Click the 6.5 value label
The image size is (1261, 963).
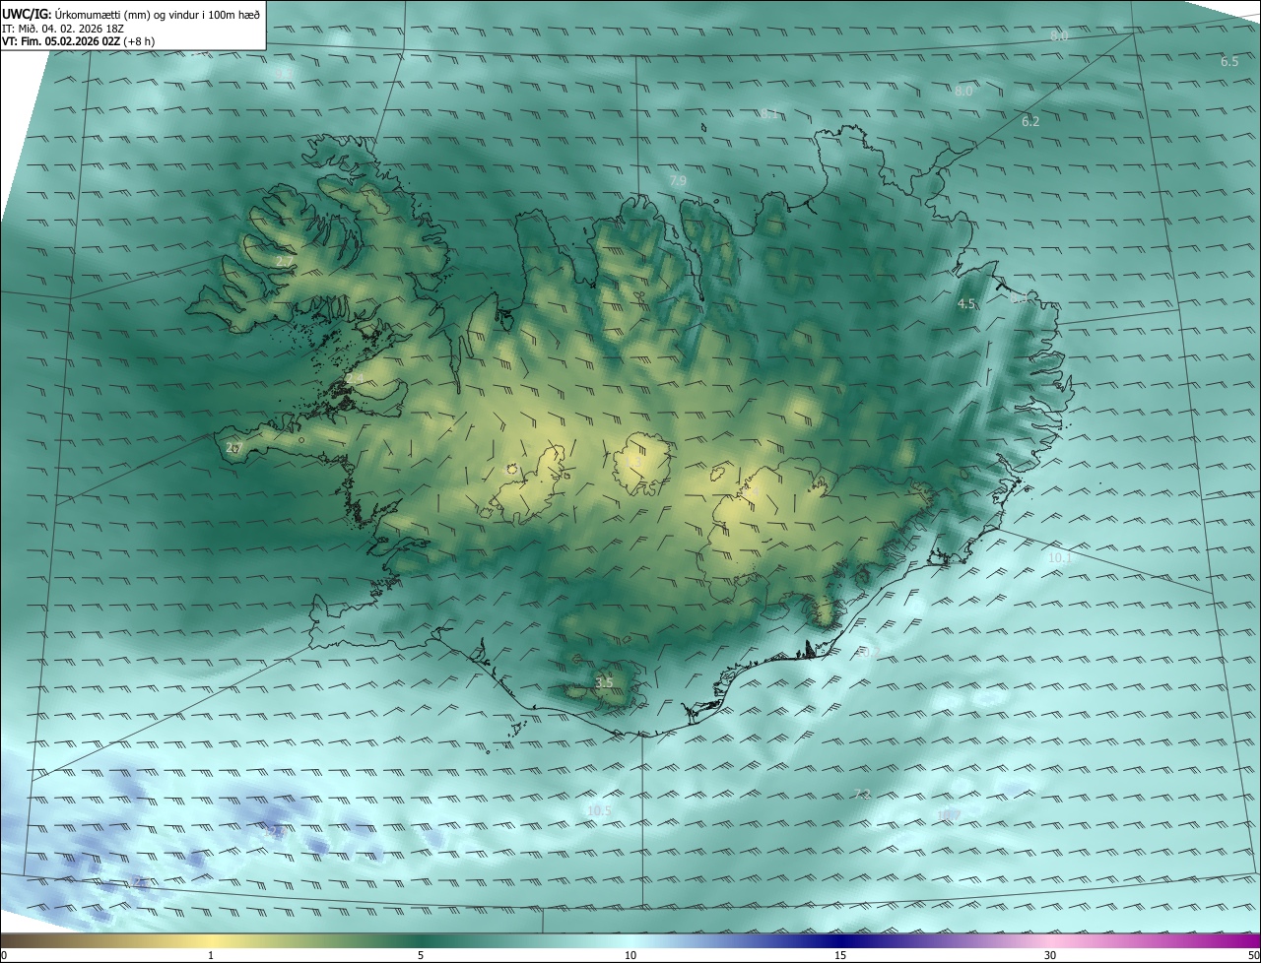(x=1229, y=62)
